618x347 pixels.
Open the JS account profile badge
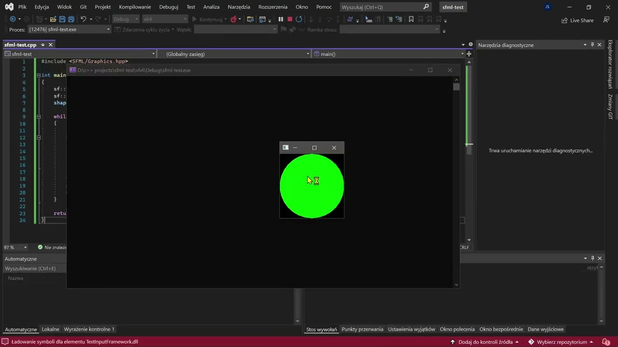pos(547,7)
